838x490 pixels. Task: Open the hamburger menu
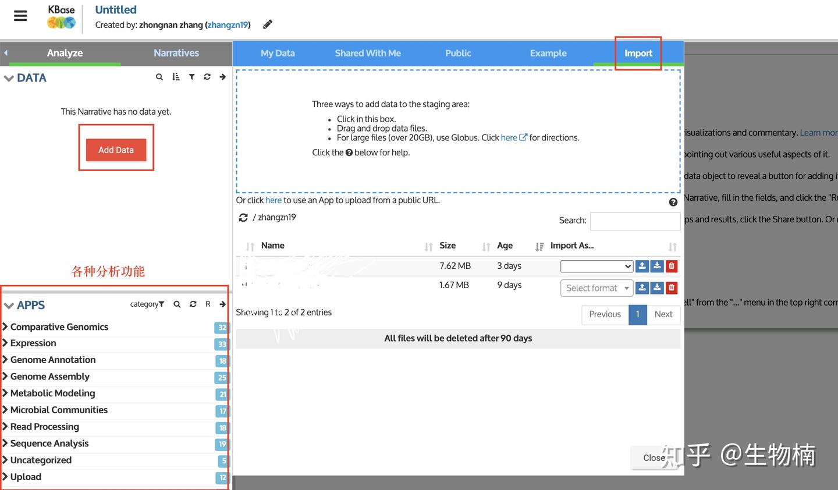click(20, 16)
